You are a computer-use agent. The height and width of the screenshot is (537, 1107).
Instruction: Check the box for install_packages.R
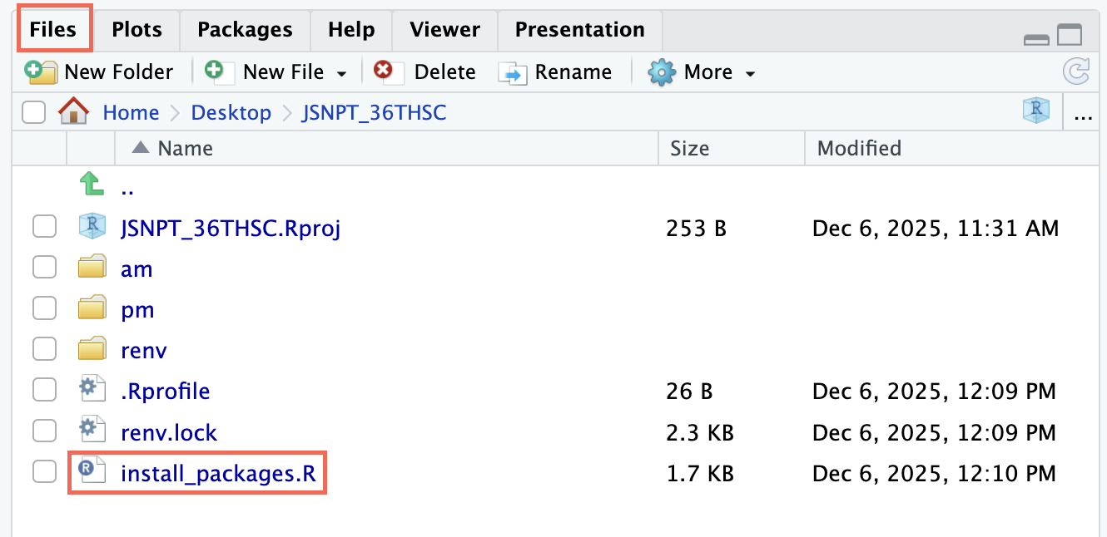tap(44, 472)
